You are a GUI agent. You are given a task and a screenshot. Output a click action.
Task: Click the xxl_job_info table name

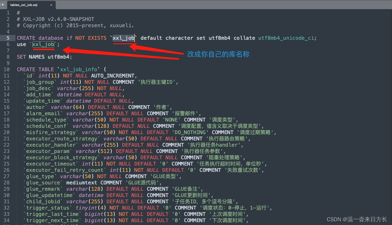pos(79,69)
